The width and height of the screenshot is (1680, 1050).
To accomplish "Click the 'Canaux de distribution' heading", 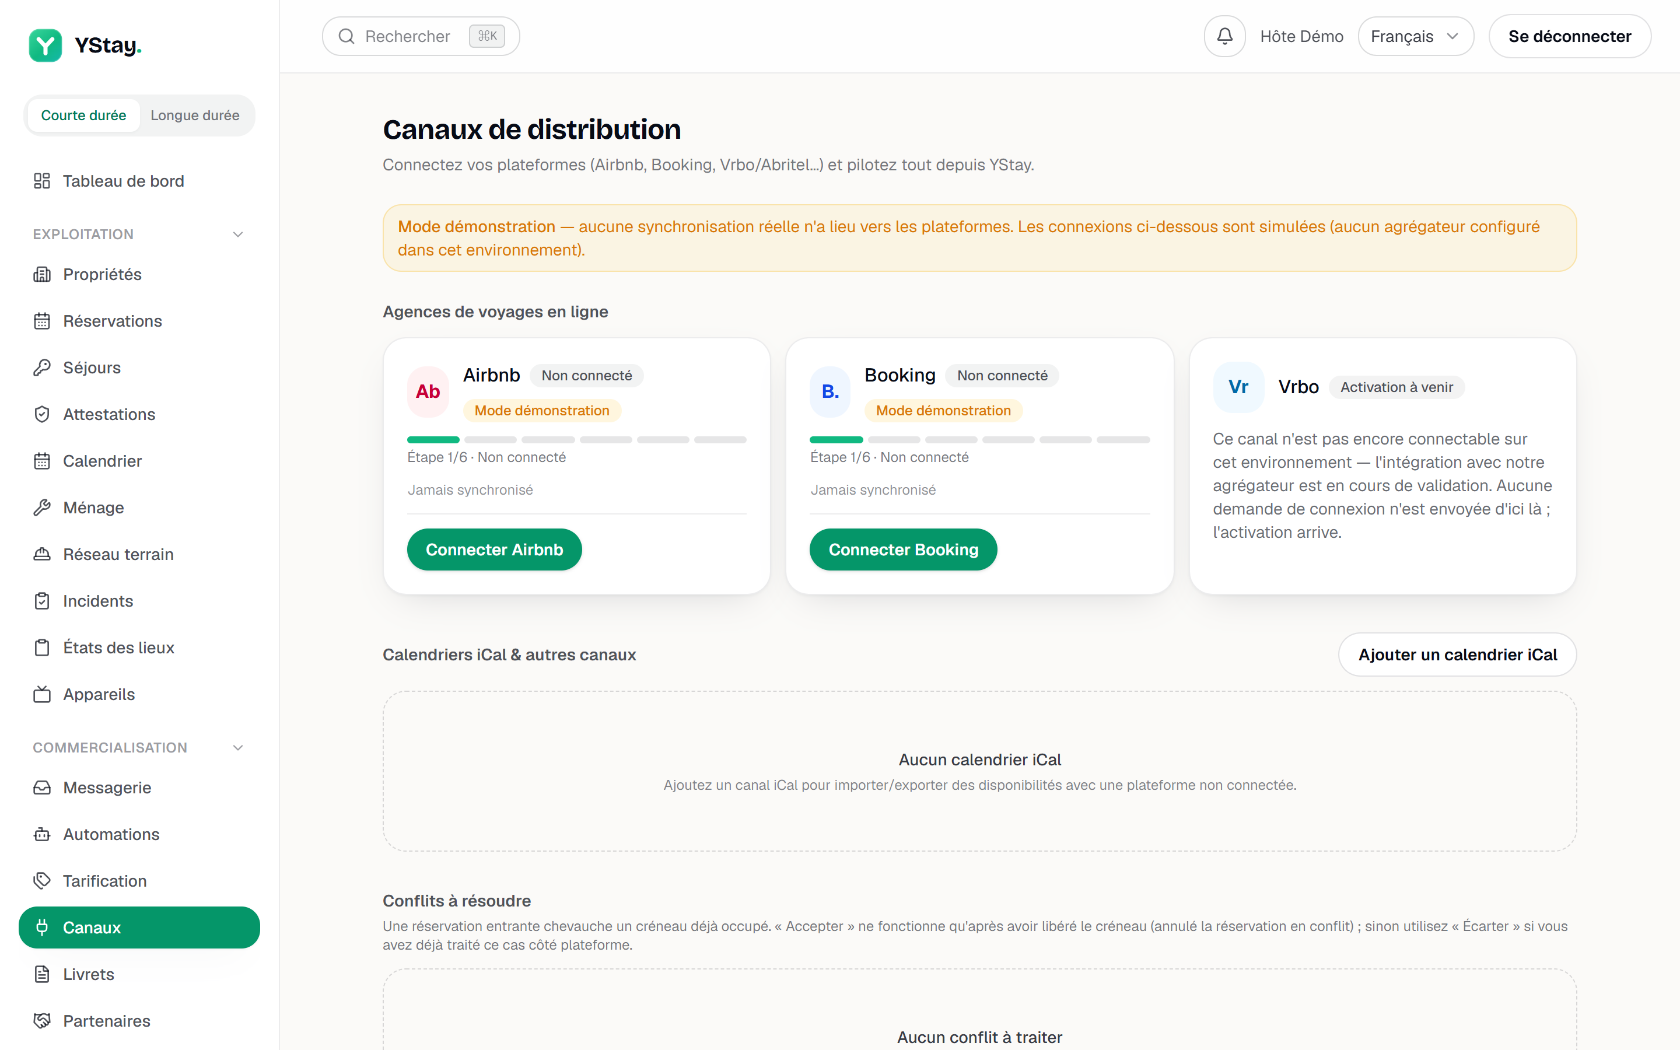I will pos(532,129).
